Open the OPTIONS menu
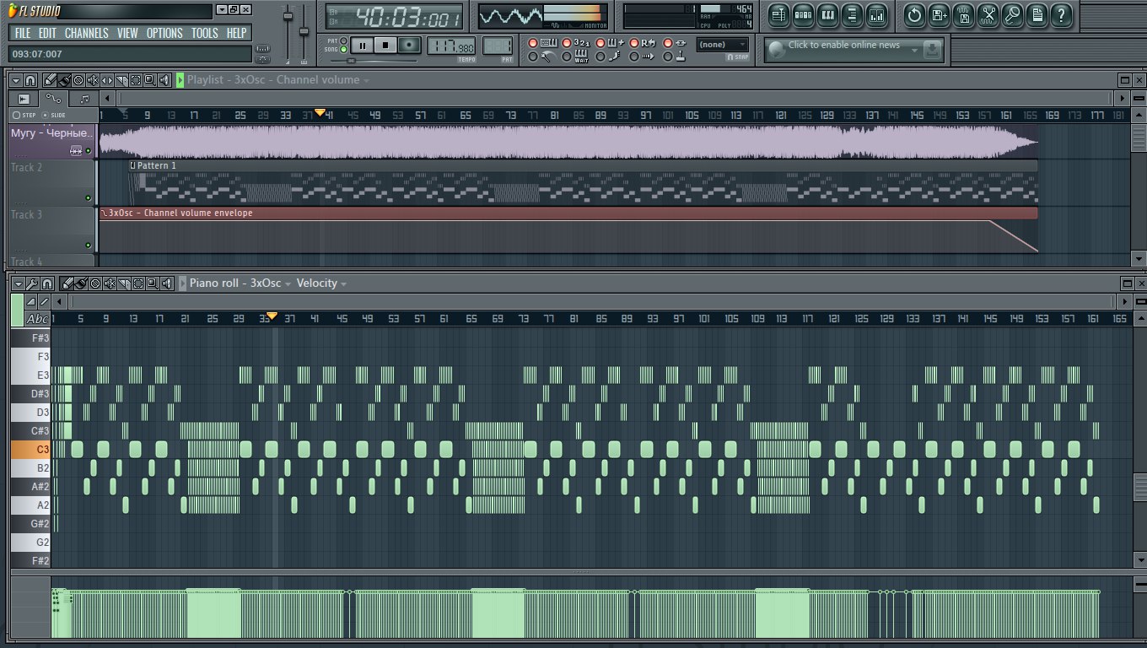Image resolution: width=1147 pixels, height=648 pixels. (164, 33)
